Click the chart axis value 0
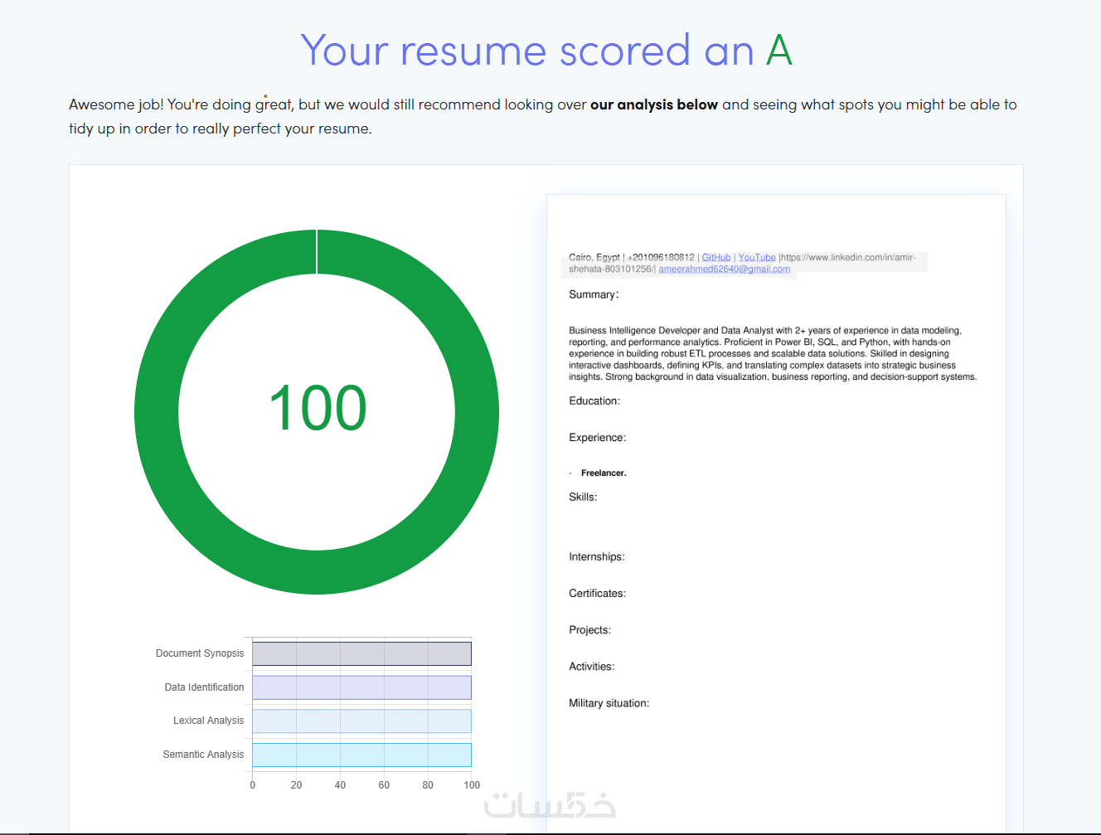The height and width of the screenshot is (835, 1101). pyautogui.click(x=253, y=785)
